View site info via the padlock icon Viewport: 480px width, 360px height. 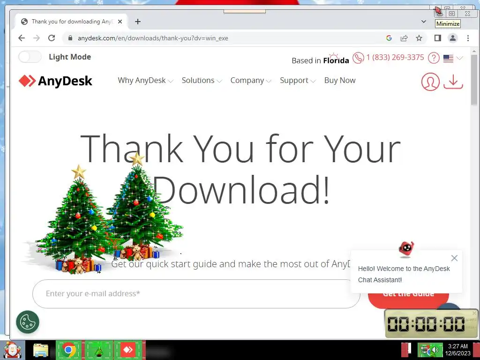tap(70, 38)
